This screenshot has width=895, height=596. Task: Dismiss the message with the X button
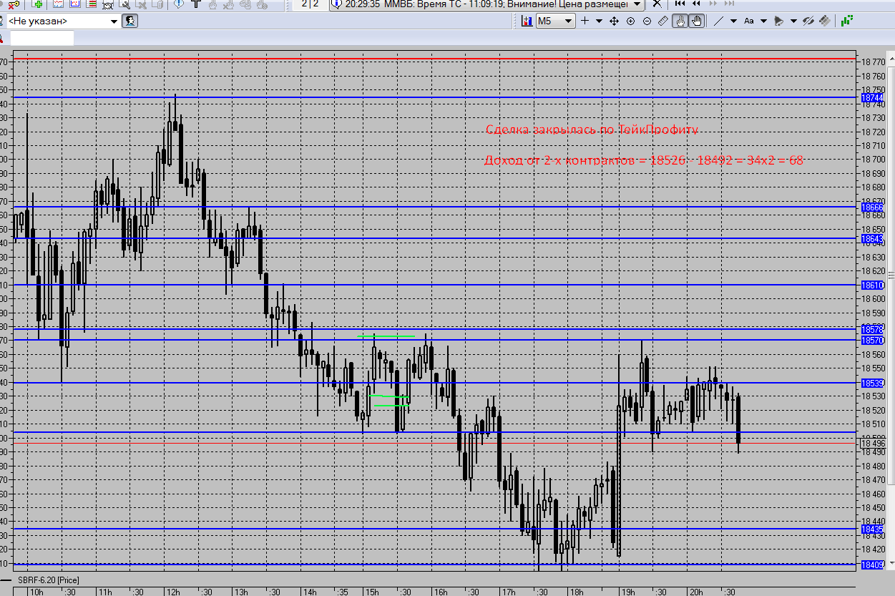pos(657,4)
